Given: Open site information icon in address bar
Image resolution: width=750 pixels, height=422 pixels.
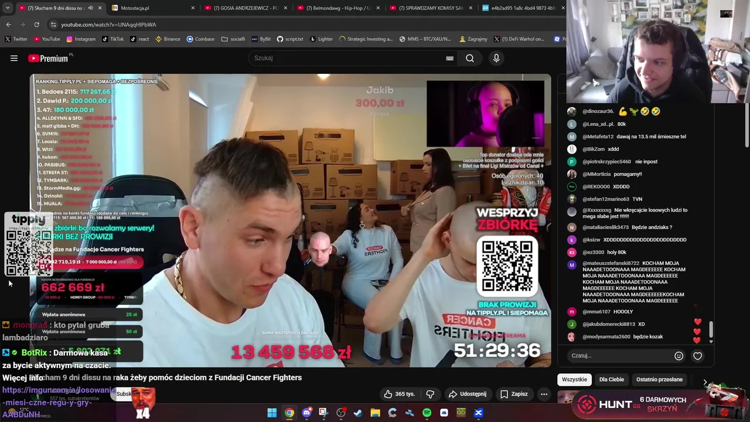Looking at the screenshot, I should (53, 25).
